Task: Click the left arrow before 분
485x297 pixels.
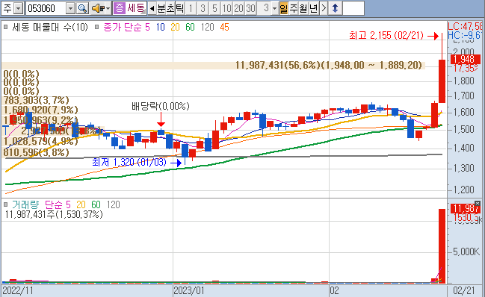Action: coord(152,8)
